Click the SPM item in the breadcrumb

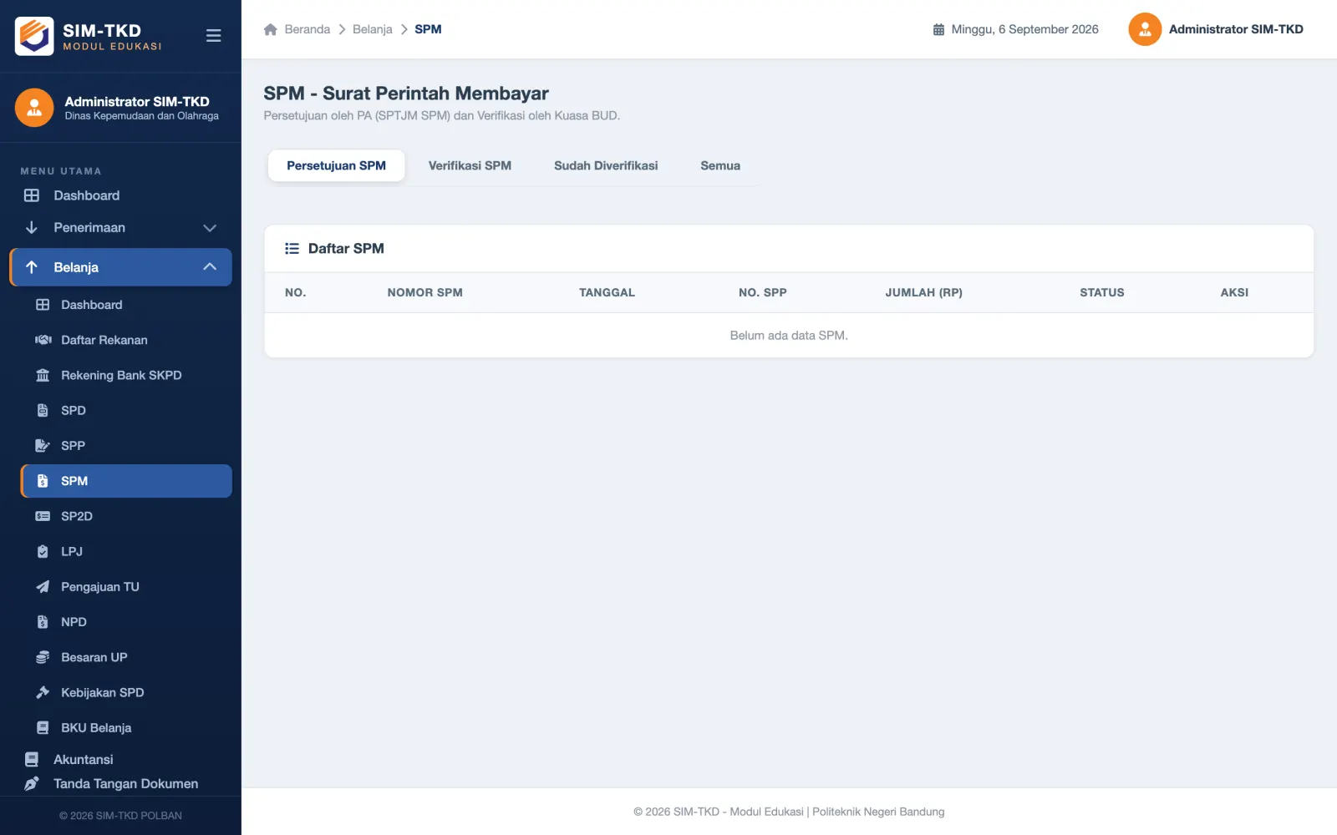(428, 29)
